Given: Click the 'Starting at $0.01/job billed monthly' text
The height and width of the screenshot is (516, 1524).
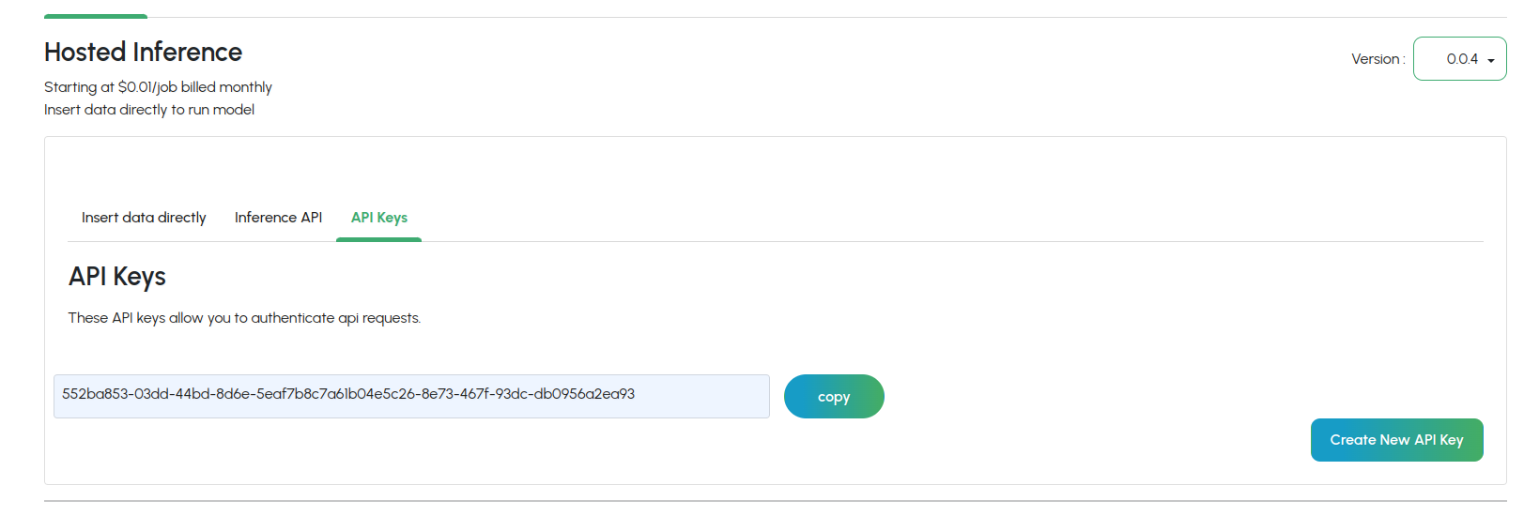Looking at the screenshot, I should (158, 87).
